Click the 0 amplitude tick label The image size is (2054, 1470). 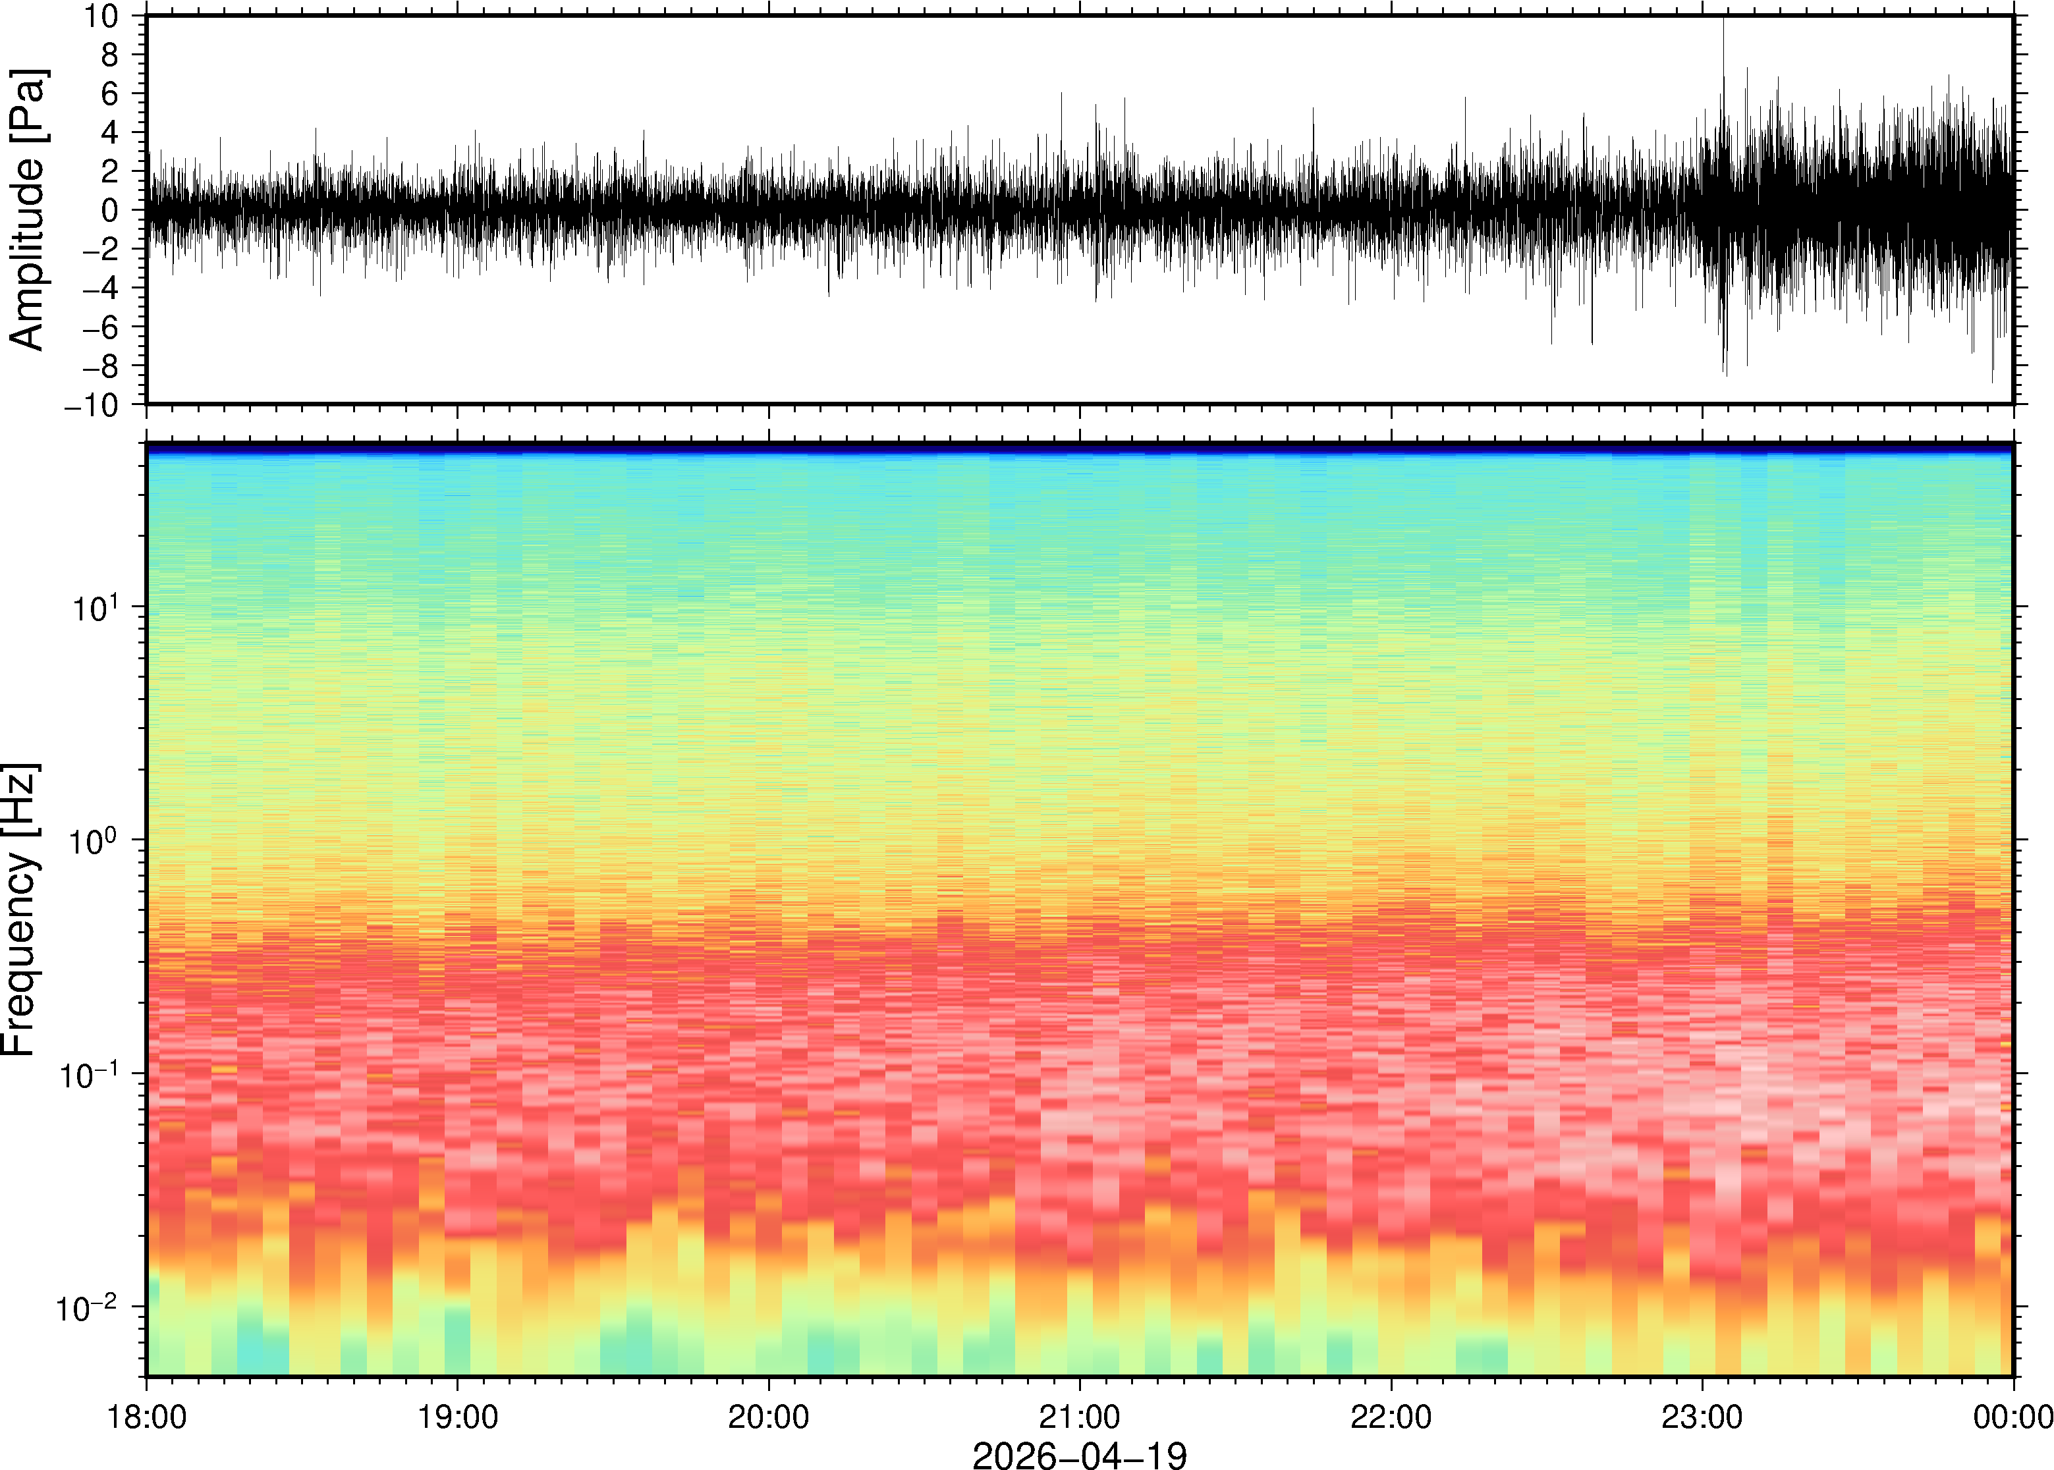click(111, 211)
